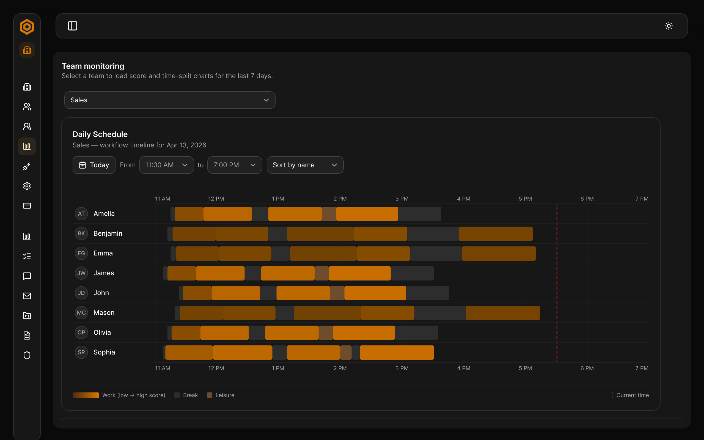Open the settings gear in sidebar
The height and width of the screenshot is (440, 704).
[27, 186]
